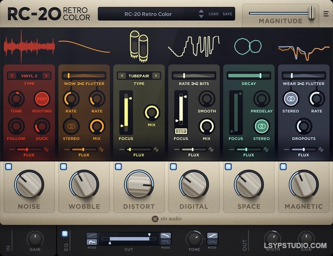This screenshot has height=256, width=333.
Task: Click the large SPACE amount knob
Action: pos(249,184)
